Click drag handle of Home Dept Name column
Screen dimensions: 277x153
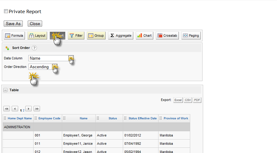(5, 118)
